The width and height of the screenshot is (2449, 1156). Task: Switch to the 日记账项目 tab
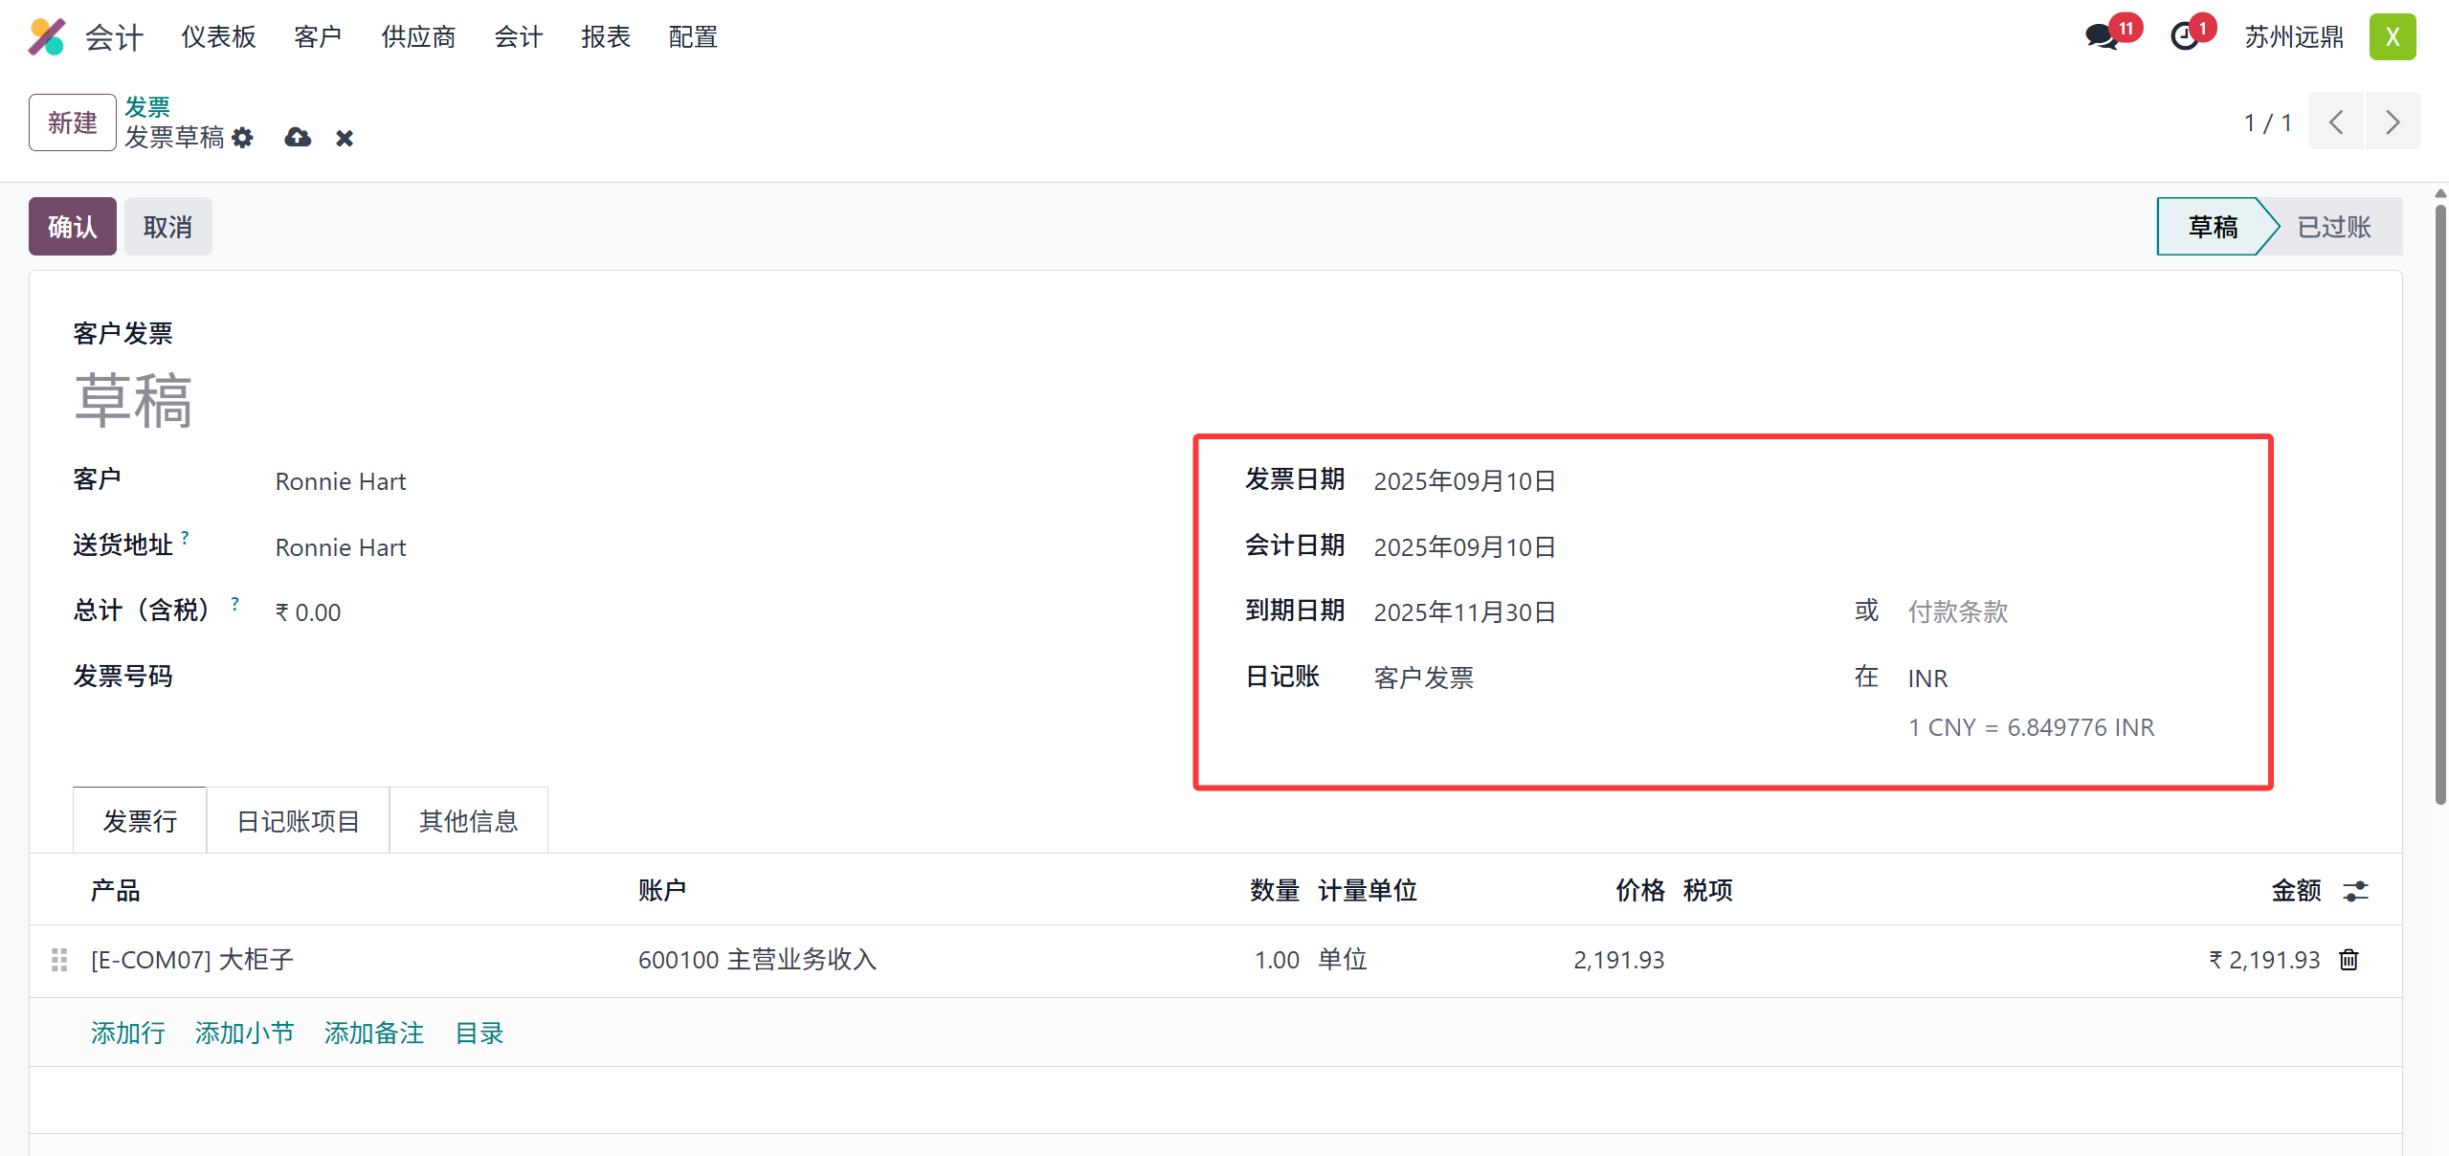tap(298, 821)
